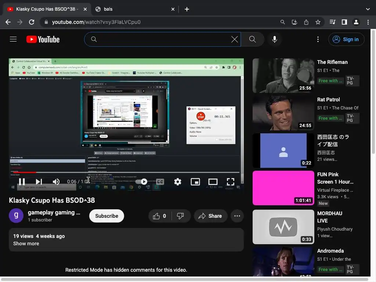The width and height of the screenshot is (376, 282).
Task: Open the YouTube guide hamburger menu
Action: 13,39
